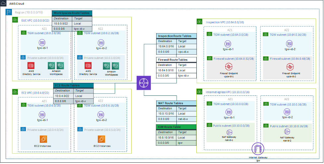Click tgw-id-1 icon in TGW subnet 10.64.0.0/28
Viewport: 324px width, 164px height.
click(227, 44)
